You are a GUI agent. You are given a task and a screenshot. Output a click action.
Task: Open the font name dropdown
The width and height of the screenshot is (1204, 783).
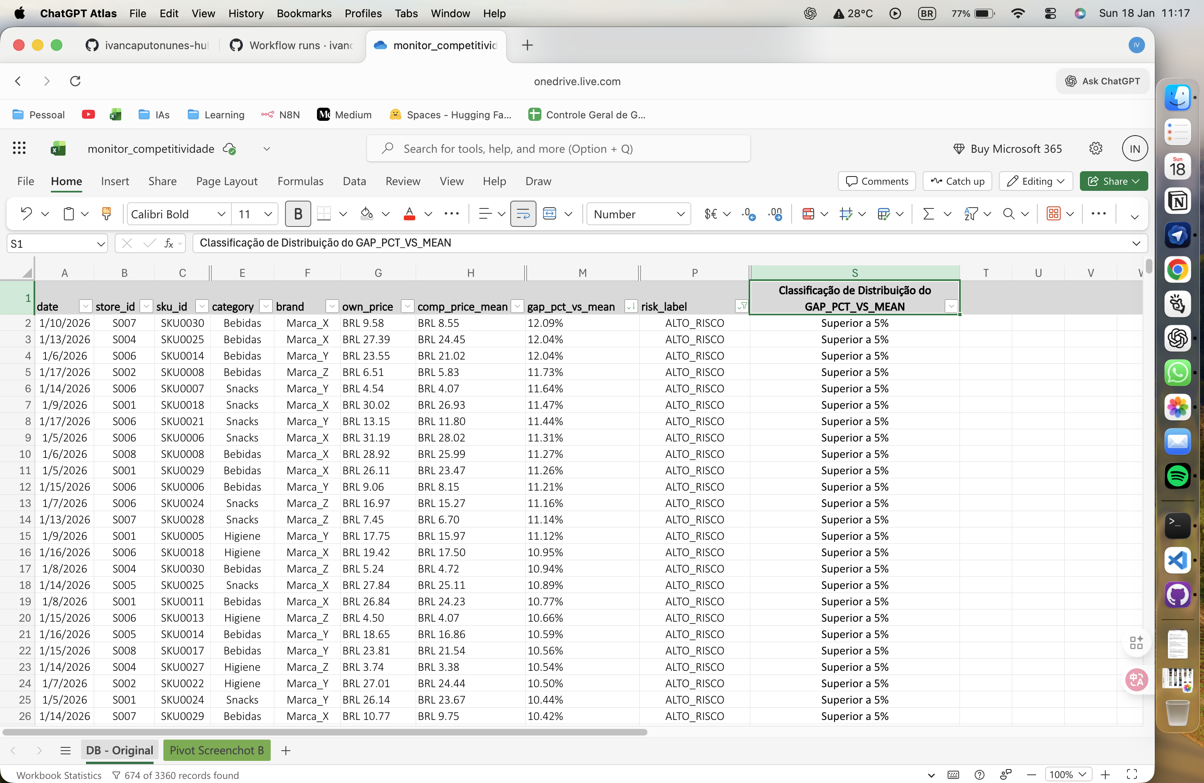pyautogui.click(x=221, y=214)
